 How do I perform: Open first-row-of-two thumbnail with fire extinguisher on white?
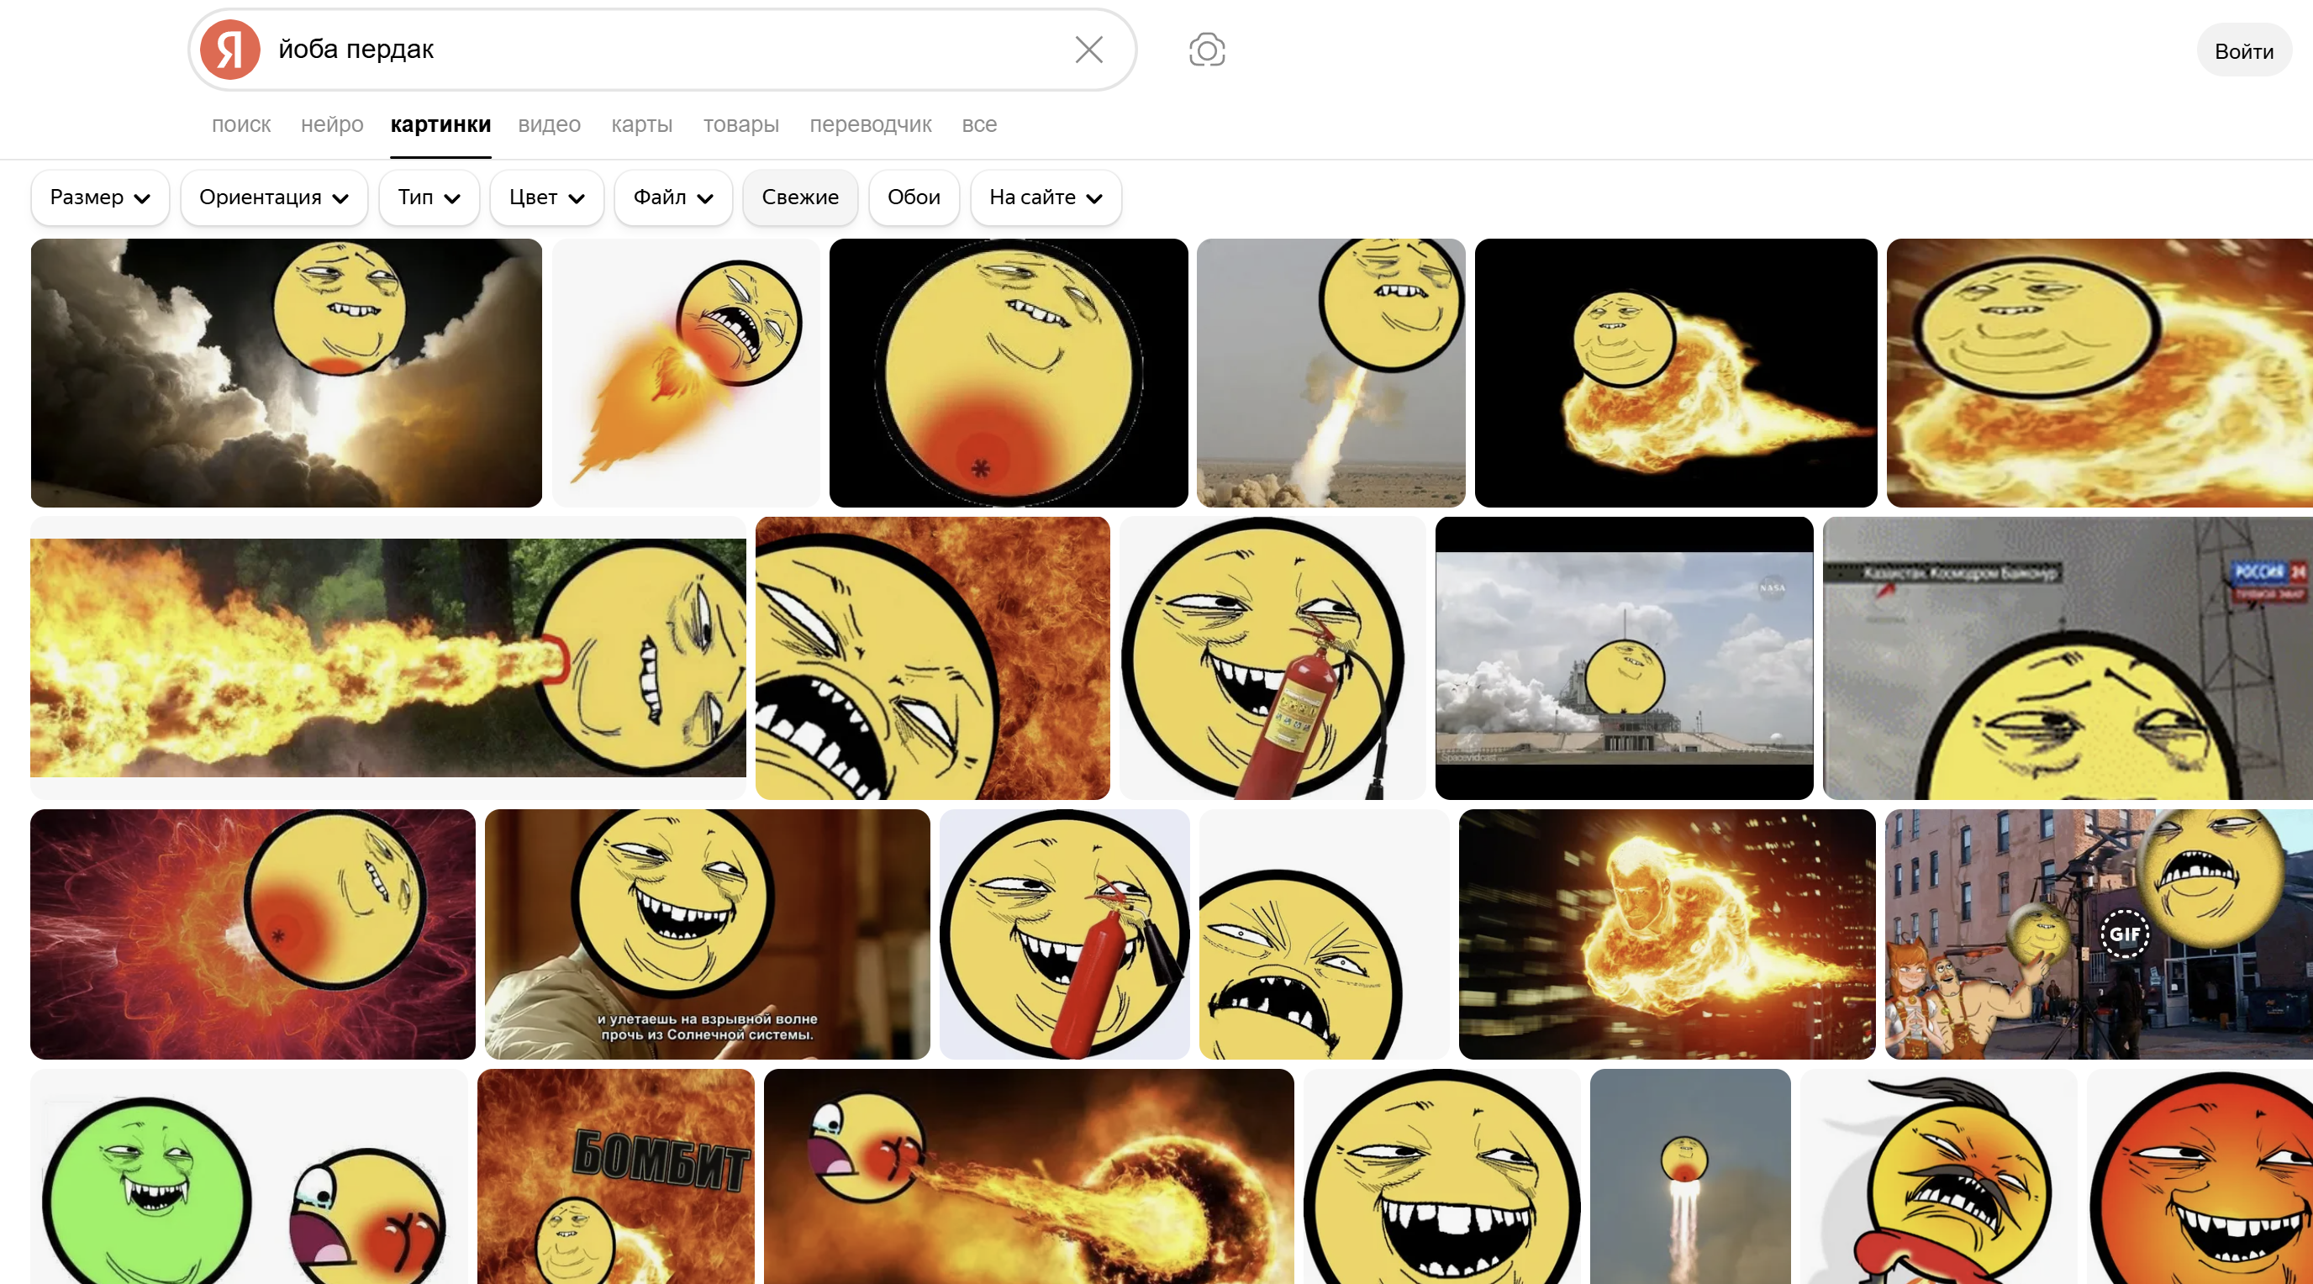point(1272,657)
